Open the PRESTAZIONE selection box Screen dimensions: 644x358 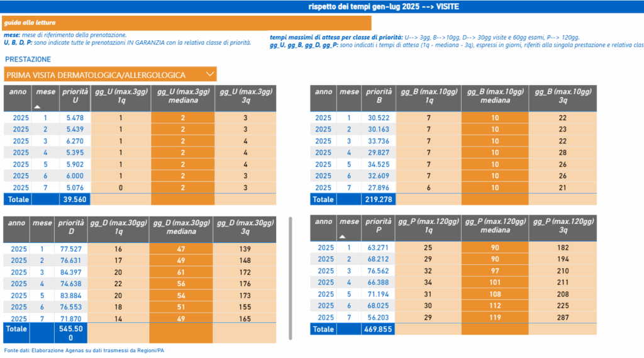tap(110, 75)
